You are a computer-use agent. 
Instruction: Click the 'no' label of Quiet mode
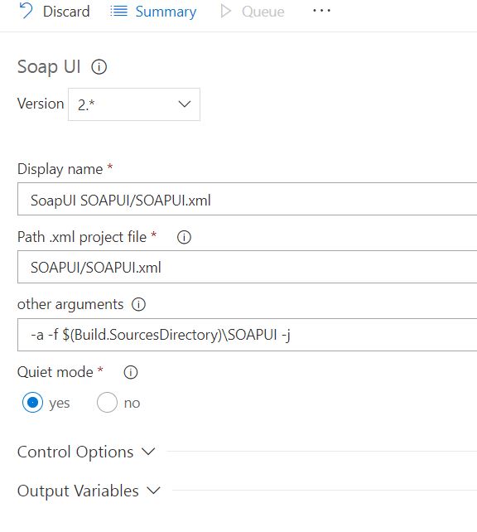132,403
